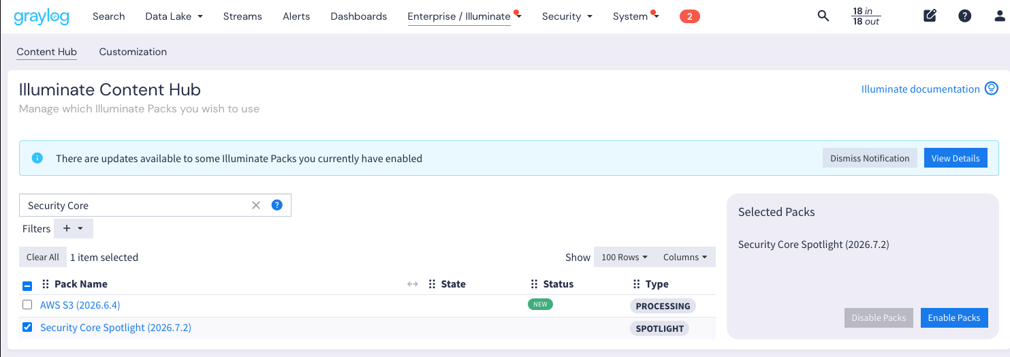Grab the Type column drag handle
Viewport: 1010px width, 357px height.
636,284
